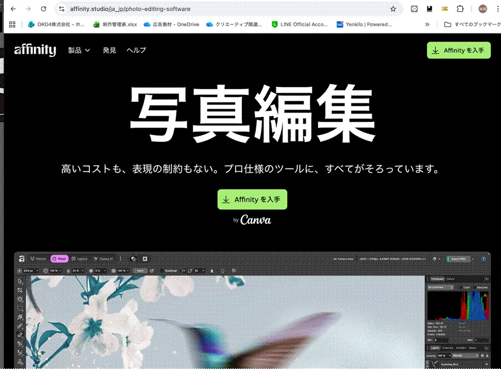
Task: Open the ヘルプ menu item
Action: coord(136,50)
